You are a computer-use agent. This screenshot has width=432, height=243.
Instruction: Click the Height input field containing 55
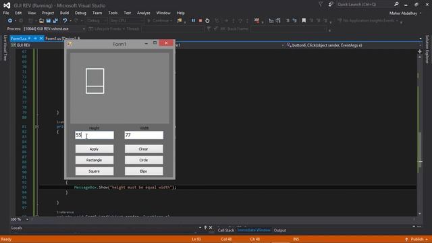coord(94,135)
